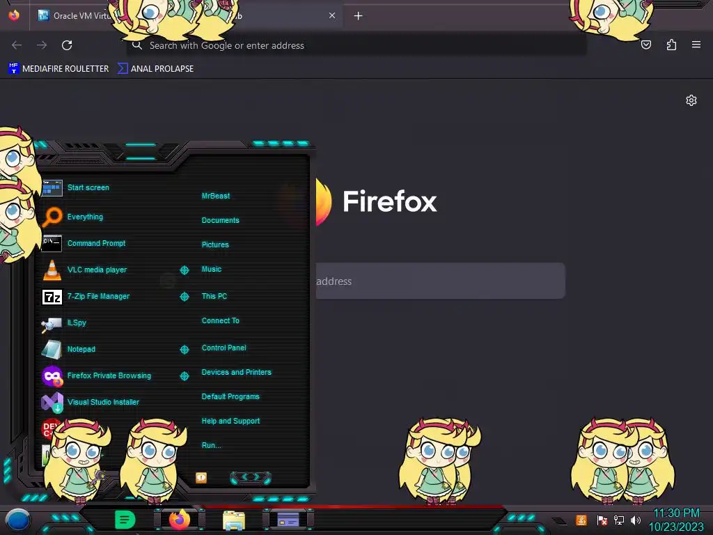The image size is (713, 535).
Task: Launch Everything search from start menu
Action: click(x=72, y=217)
